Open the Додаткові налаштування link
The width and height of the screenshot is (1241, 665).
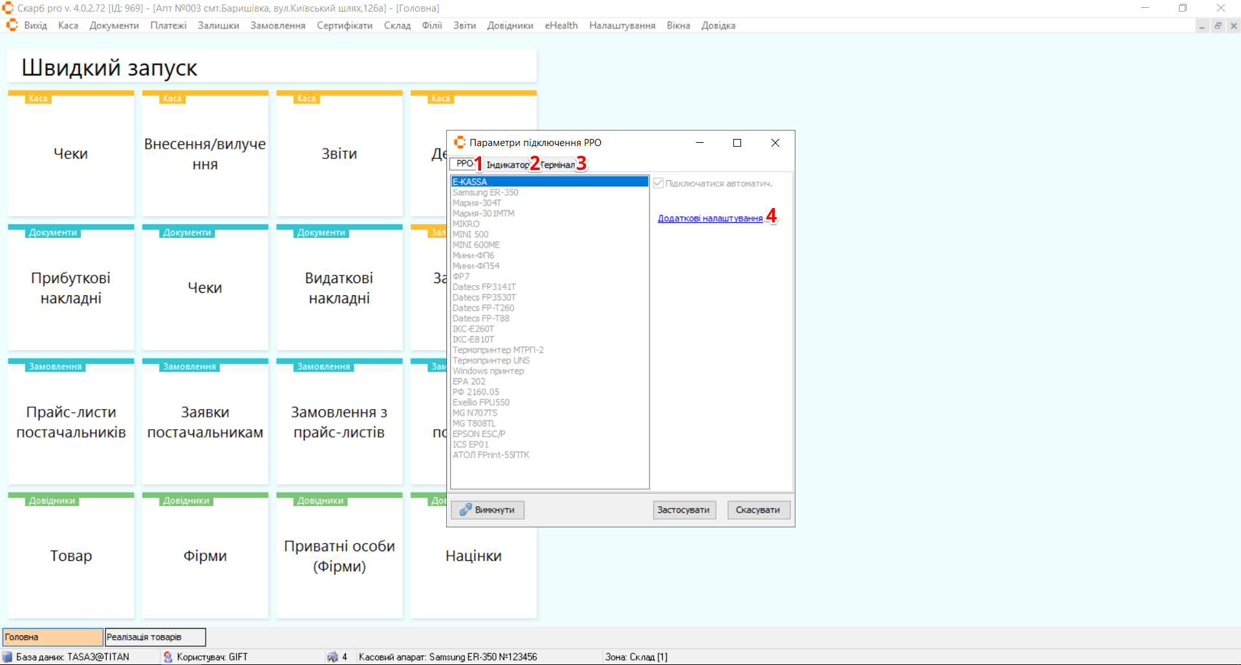[709, 218]
